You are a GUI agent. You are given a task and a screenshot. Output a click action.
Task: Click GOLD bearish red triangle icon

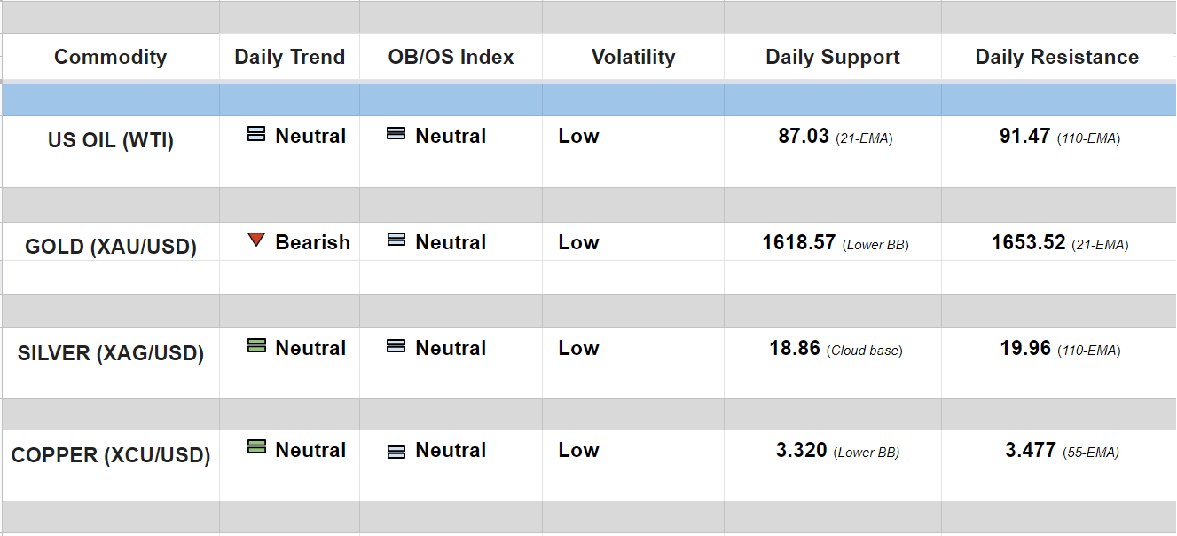(x=256, y=240)
